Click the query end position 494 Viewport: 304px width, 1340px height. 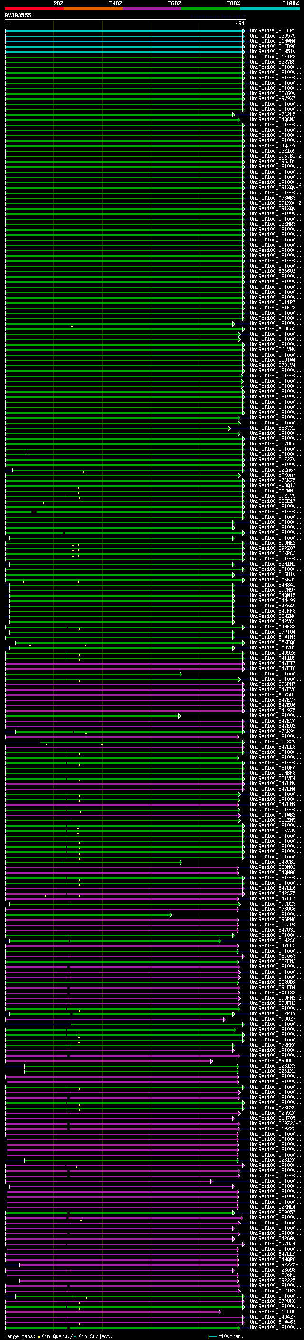point(239,23)
